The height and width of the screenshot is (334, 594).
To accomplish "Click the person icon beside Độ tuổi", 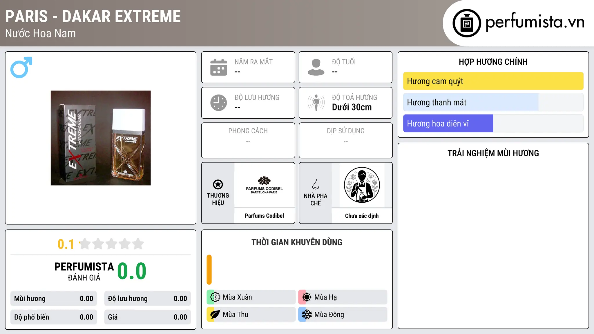I will pyautogui.click(x=316, y=67).
